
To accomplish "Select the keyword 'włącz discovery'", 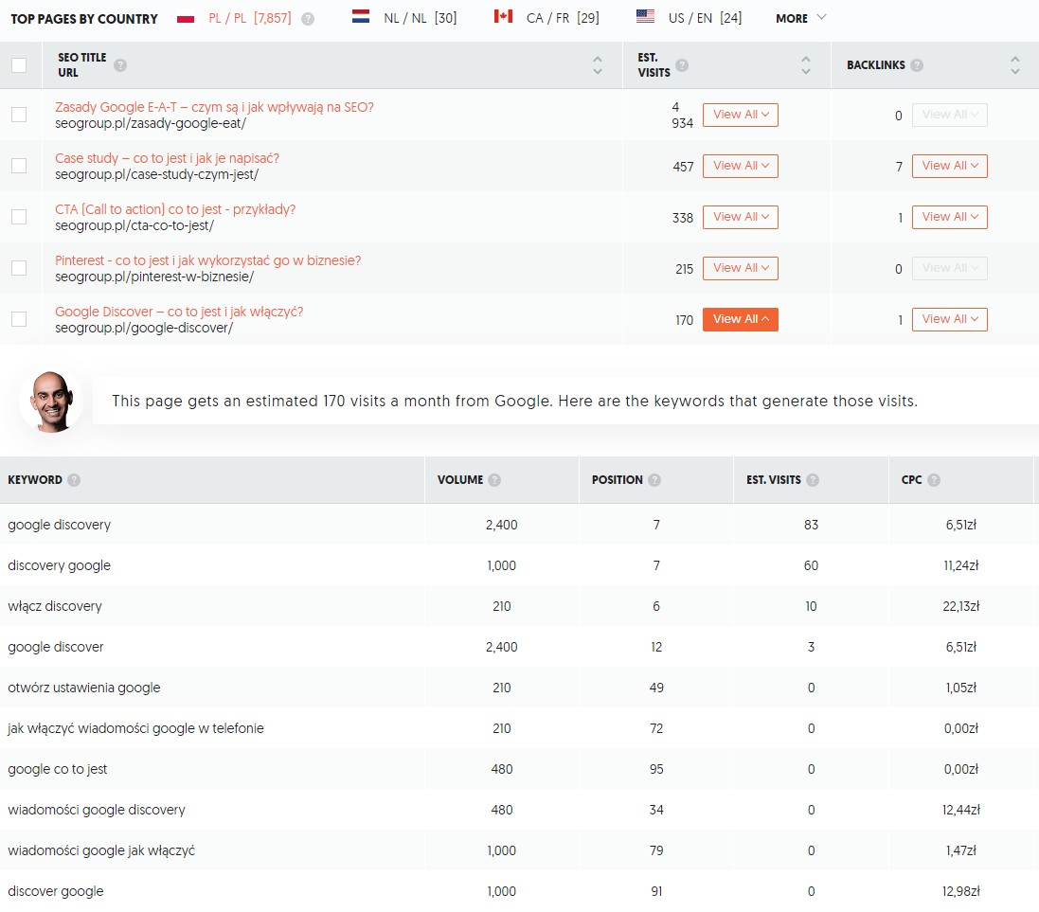I will click(x=55, y=606).
